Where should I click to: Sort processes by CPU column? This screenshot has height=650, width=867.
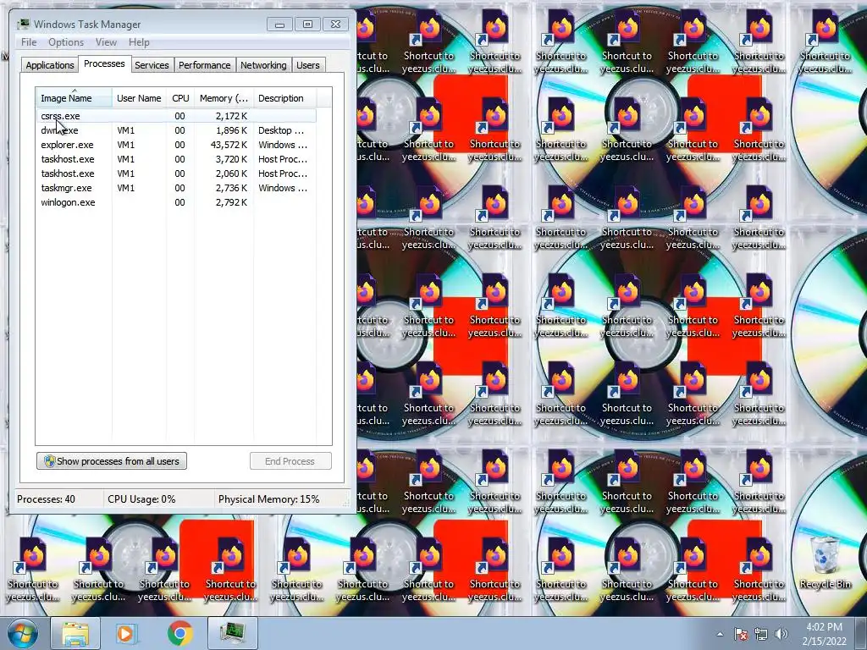pos(180,98)
